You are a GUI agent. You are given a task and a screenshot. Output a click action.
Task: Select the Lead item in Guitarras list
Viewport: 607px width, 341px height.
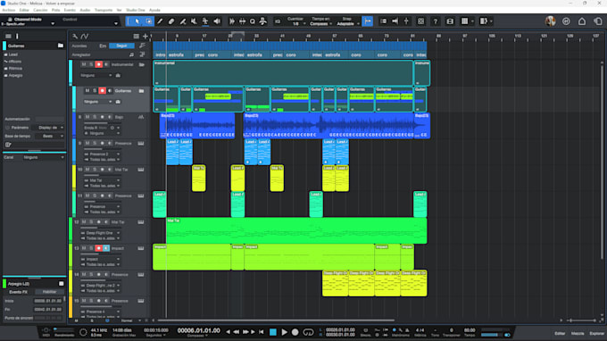tap(13, 54)
